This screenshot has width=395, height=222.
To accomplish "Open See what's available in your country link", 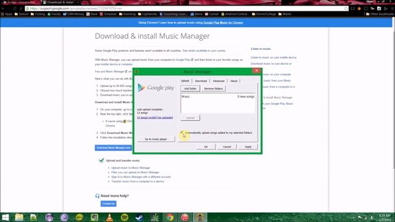I will 204,51.
